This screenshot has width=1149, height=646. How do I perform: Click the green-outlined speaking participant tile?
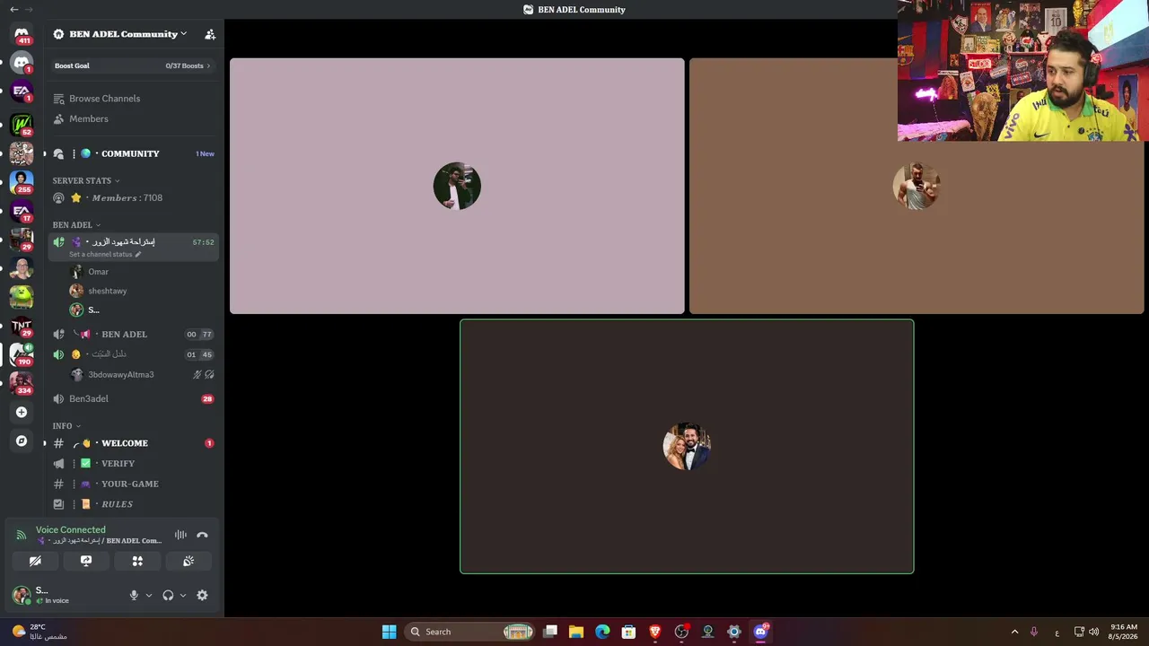pos(687,447)
